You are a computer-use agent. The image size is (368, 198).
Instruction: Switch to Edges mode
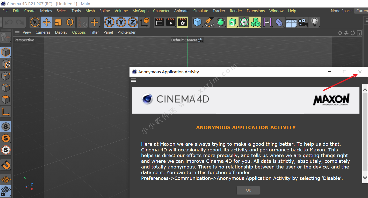(6, 88)
